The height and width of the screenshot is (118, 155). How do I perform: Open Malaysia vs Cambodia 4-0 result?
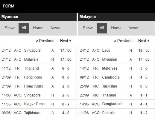[116, 77]
